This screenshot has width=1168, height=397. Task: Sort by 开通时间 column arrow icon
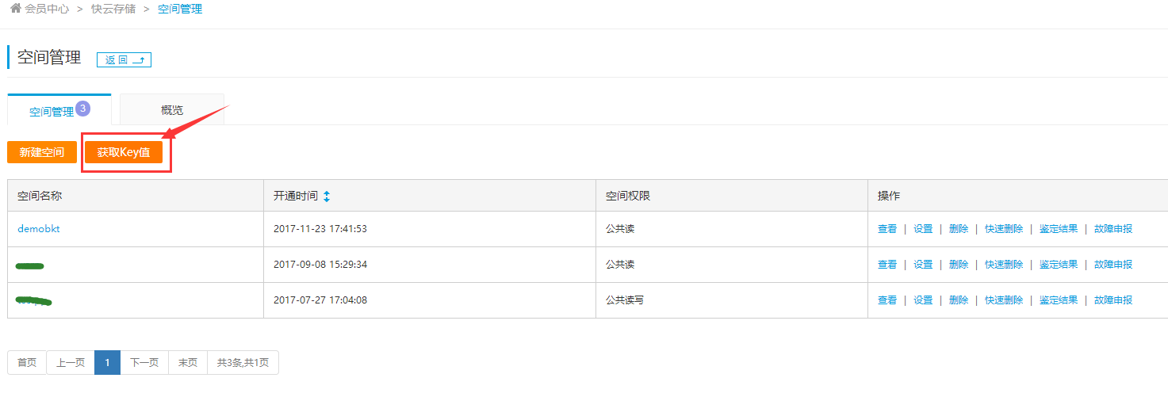coord(327,196)
